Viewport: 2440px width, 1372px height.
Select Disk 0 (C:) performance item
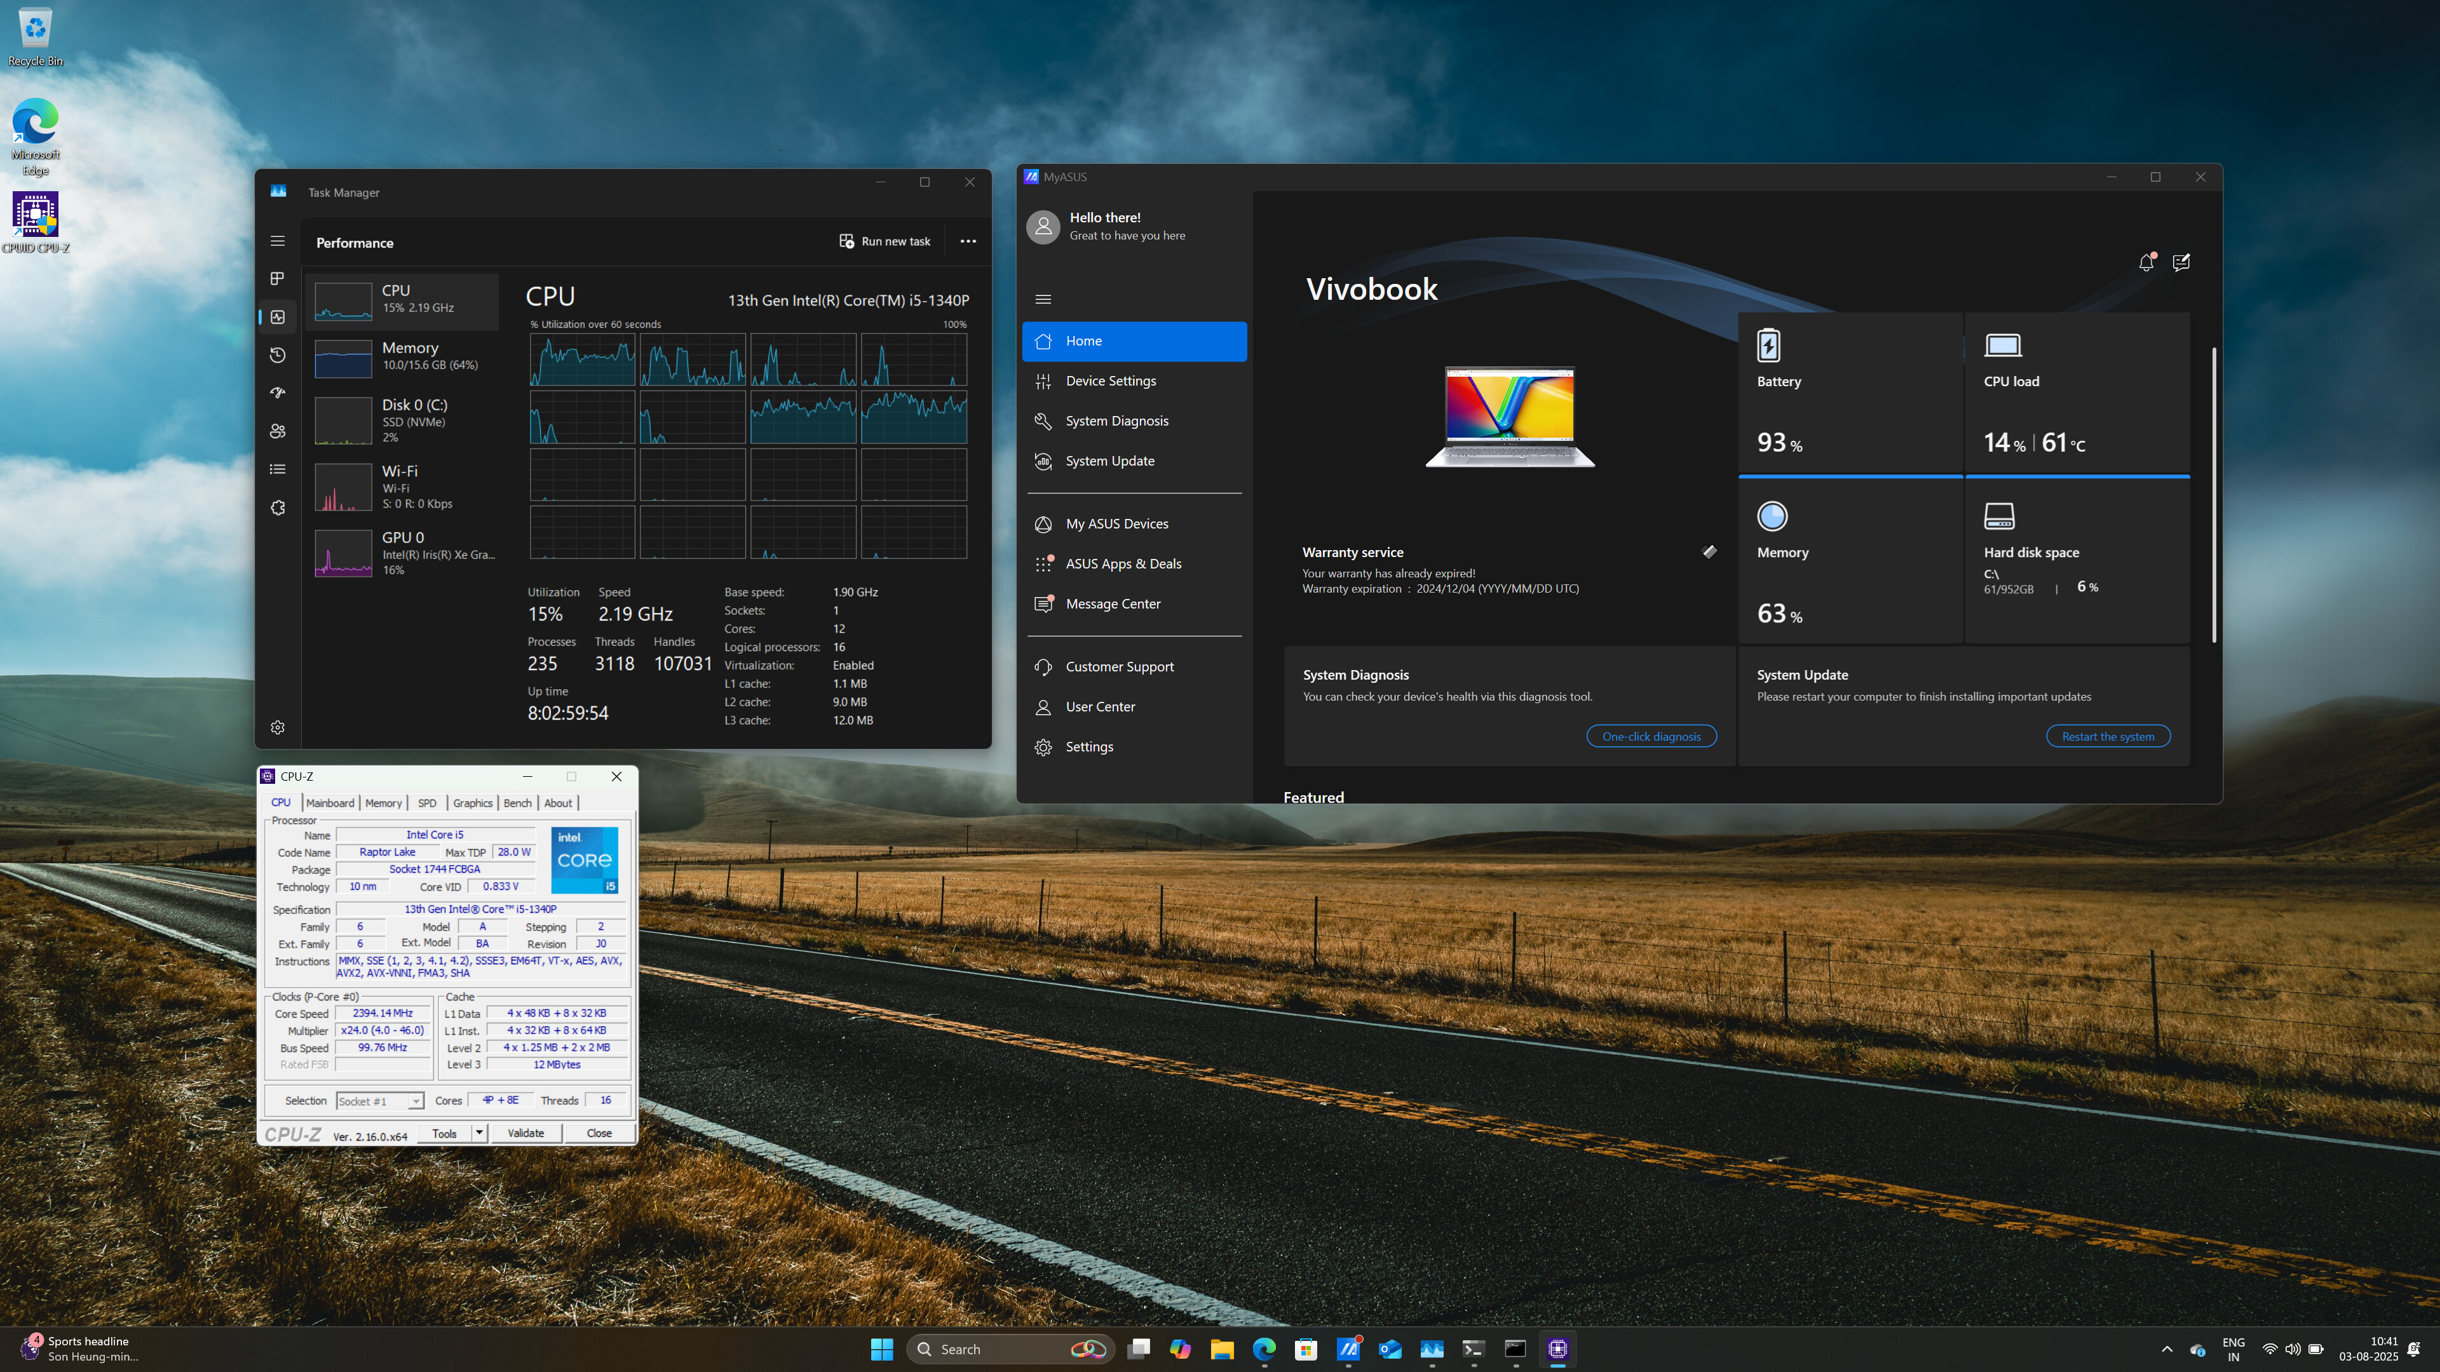(403, 420)
